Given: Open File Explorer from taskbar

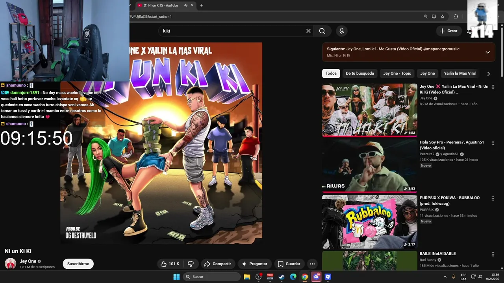Looking at the screenshot, I should click(x=247, y=277).
